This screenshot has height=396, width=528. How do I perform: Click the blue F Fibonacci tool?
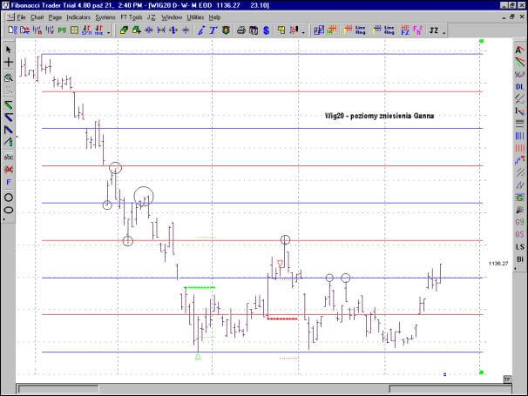pos(9,183)
